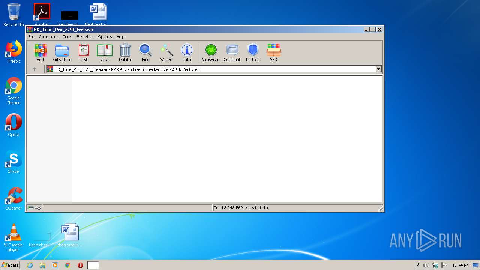This screenshot has width=480, height=270.
Task: Open the Extract To tool
Action: pyautogui.click(x=62, y=52)
